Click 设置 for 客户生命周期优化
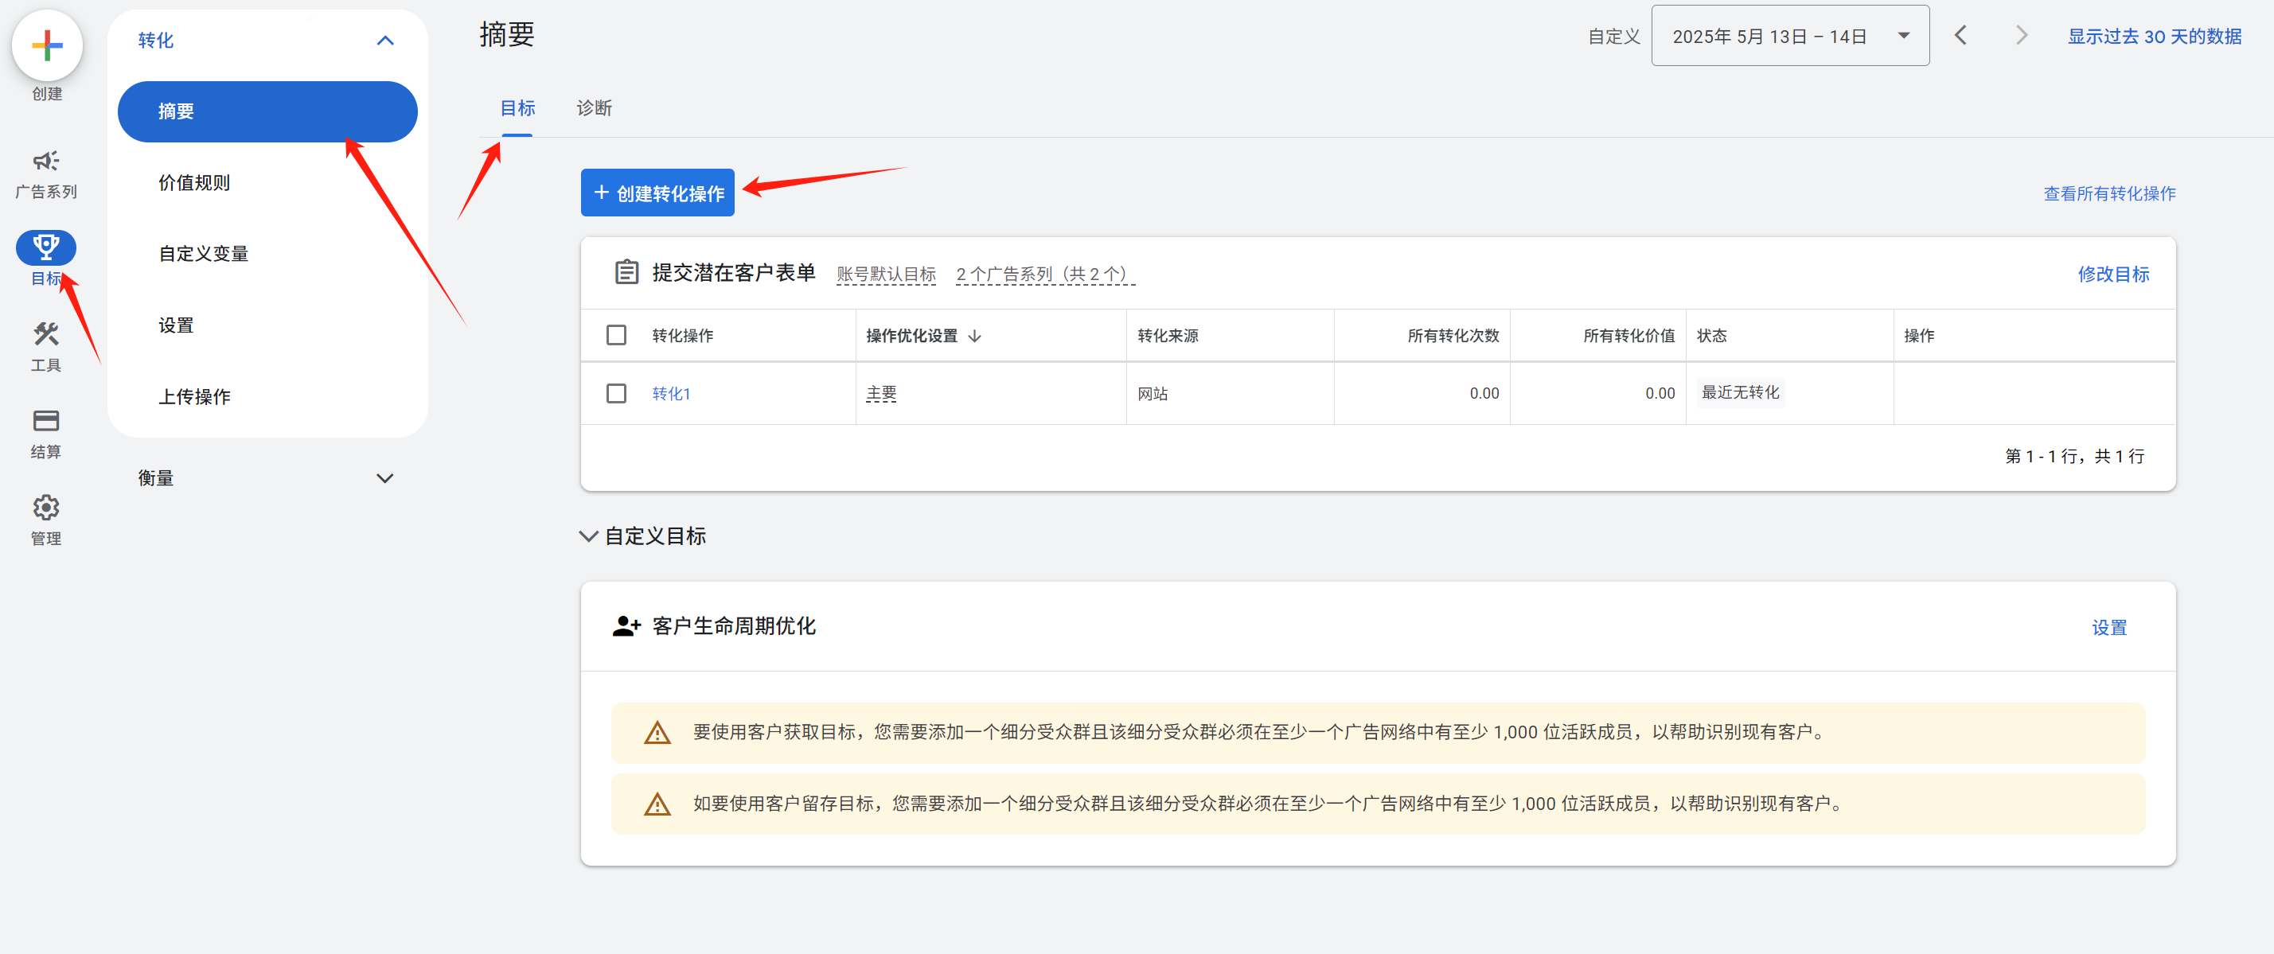Viewport: 2274px width, 954px height. tap(2109, 628)
